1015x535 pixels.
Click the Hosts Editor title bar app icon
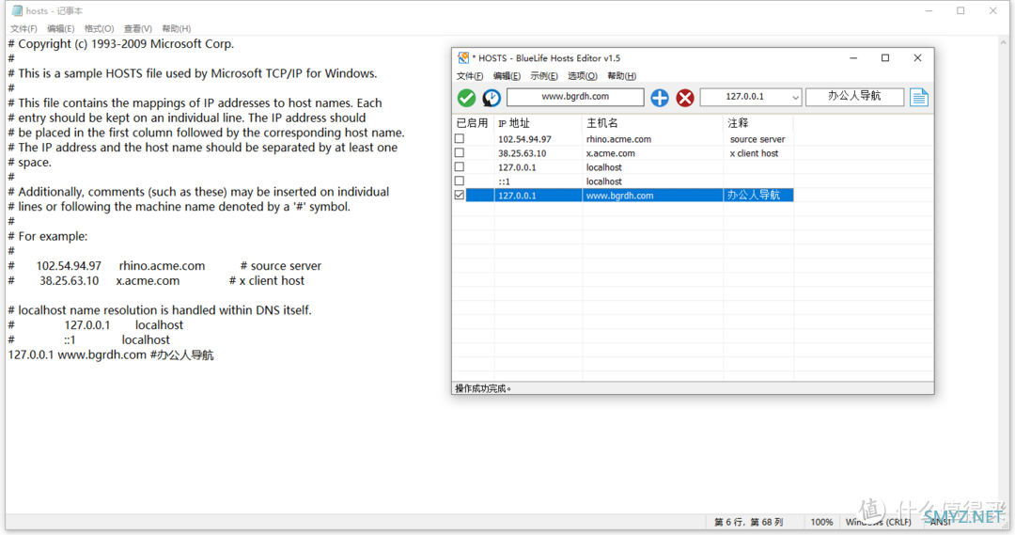coord(463,58)
